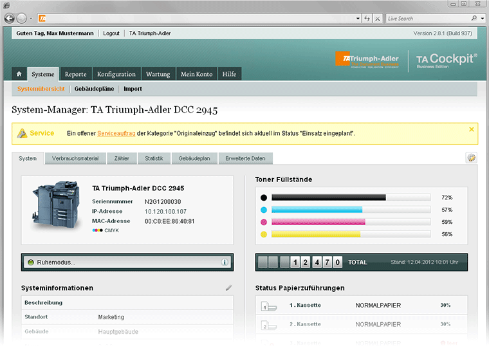
Task: Click the Stand 12.04.2012 timestamp
Action: pyautogui.click(x=425, y=262)
